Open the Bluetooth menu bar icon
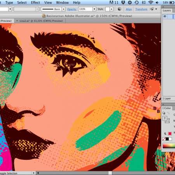 point(143,2)
